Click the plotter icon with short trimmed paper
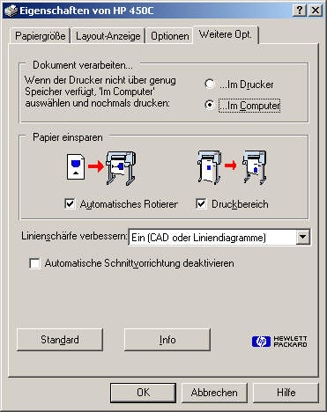Screen dimensions: 327x412 tap(255, 167)
